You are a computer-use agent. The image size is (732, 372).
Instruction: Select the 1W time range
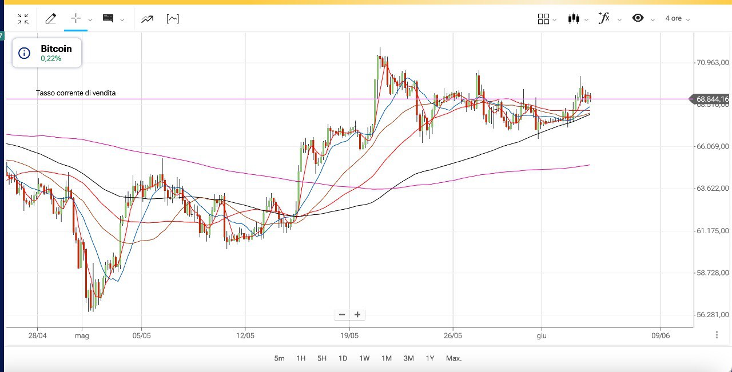point(364,358)
